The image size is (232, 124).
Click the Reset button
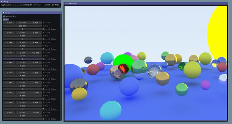6,19
